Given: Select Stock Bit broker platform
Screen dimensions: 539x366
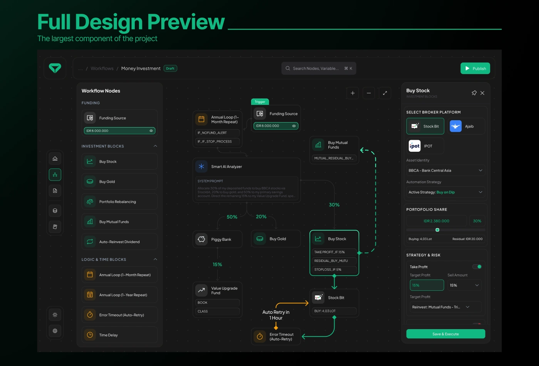Looking at the screenshot, I should 425,126.
